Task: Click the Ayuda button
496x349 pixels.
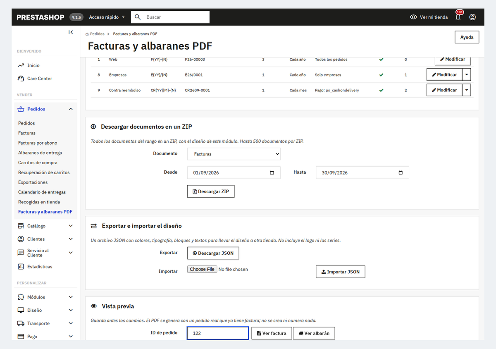Action: [x=467, y=37]
